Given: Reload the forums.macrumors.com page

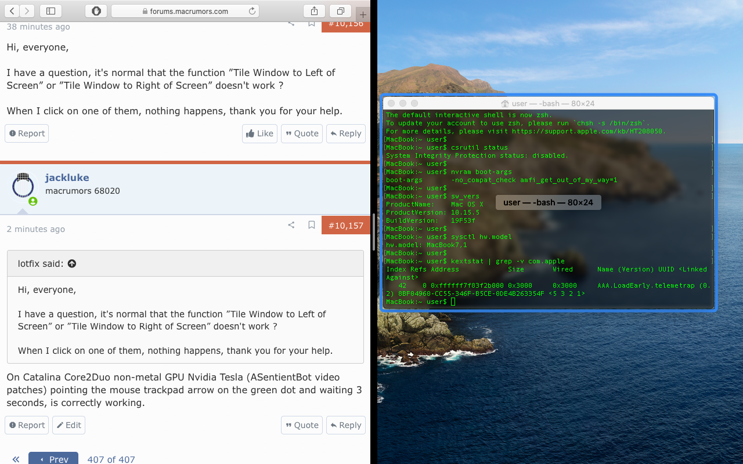Looking at the screenshot, I should pos(252,11).
